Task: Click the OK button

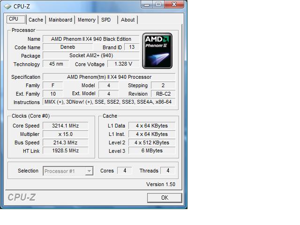Action: coord(165,198)
